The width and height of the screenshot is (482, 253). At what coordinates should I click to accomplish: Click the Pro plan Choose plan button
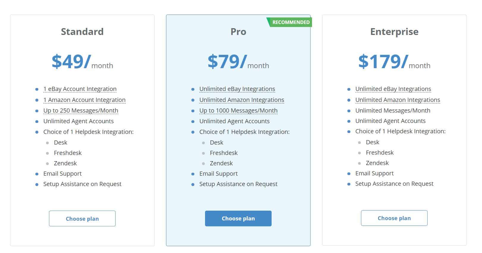[x=238, y=219]
